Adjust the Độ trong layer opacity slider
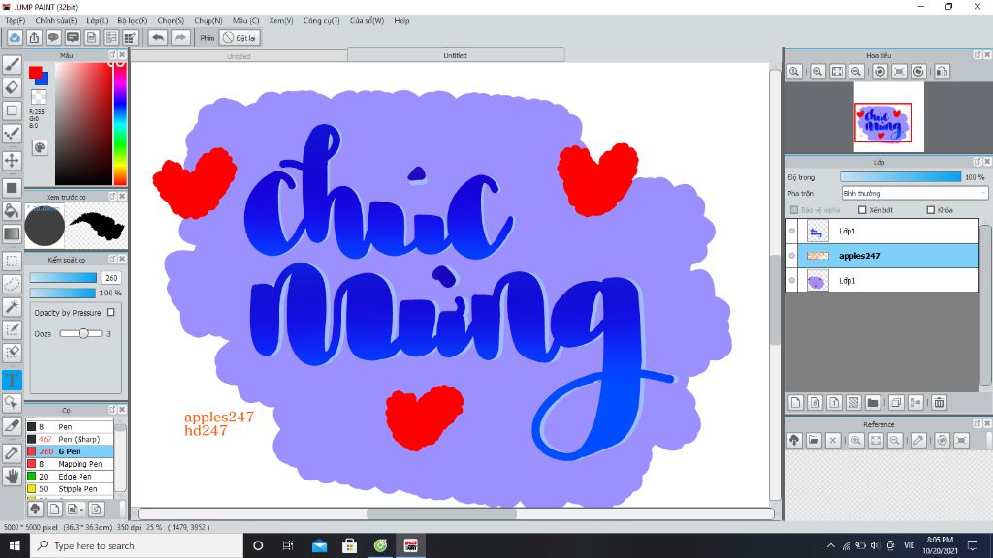The height and width of the screenshot is (558, 993). (900, 177)
